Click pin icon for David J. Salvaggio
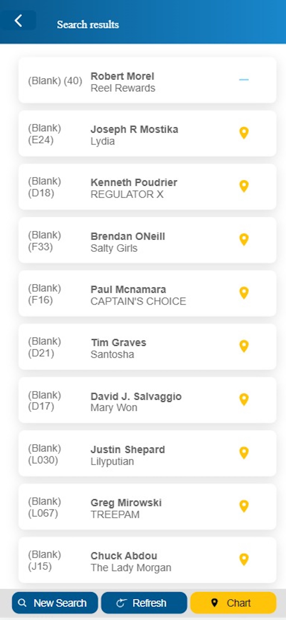286x620 pixels. click(244, 400)
